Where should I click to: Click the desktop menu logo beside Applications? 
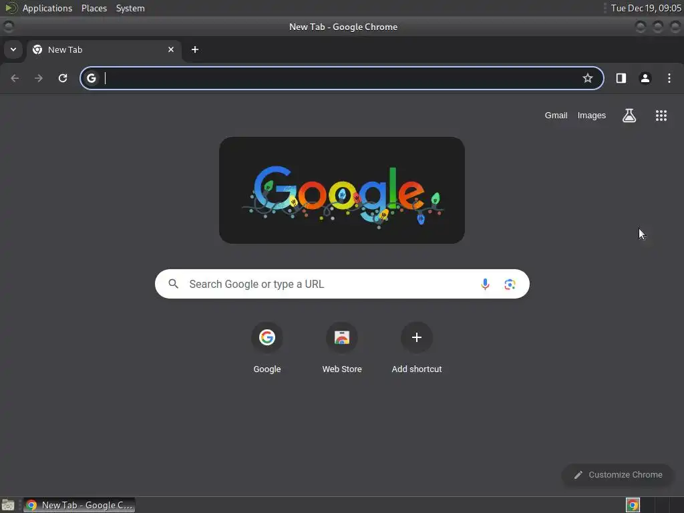(x=11, y=8)
